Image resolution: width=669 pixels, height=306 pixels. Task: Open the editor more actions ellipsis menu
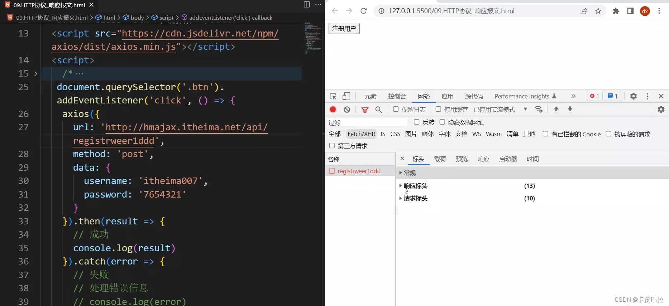(318, 5)
